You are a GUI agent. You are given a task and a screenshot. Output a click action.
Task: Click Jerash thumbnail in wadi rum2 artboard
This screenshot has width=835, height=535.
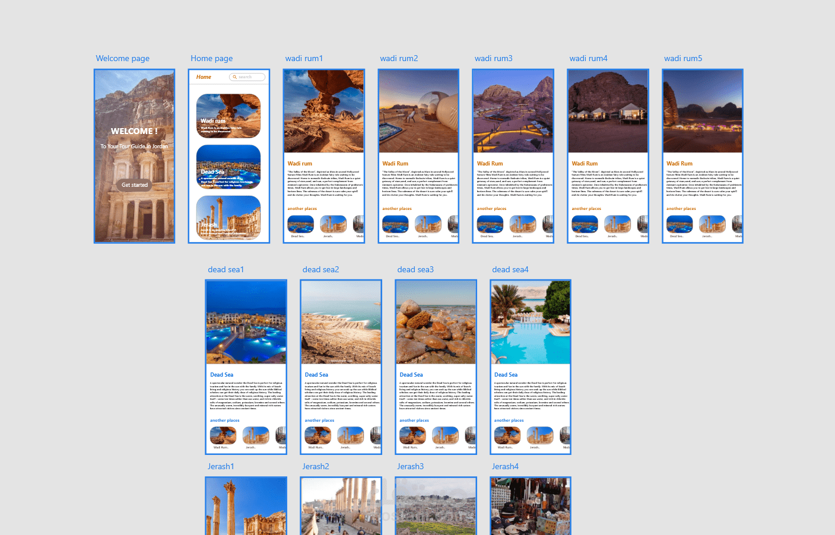(x=428, y=224)
